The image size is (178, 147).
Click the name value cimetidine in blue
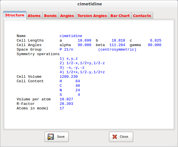[71, 36]
